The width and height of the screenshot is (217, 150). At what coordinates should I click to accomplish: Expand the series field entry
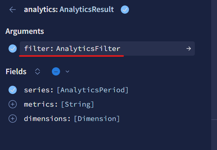coord(38,90)
